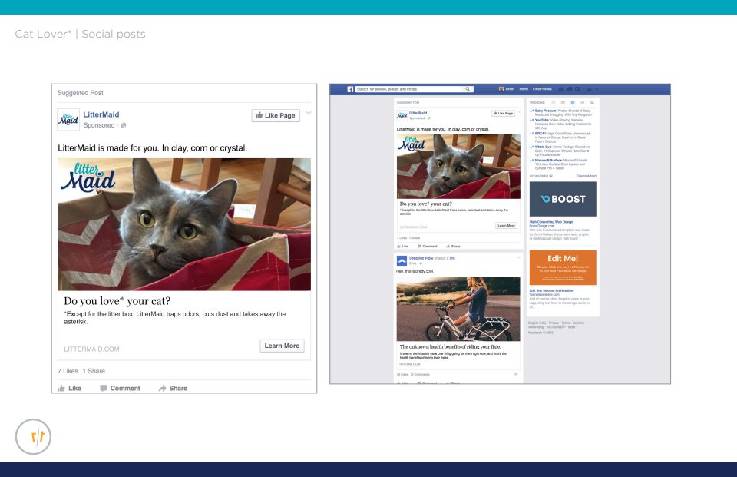Expand the chevron menu beside large Like Page

coord(309,114)
